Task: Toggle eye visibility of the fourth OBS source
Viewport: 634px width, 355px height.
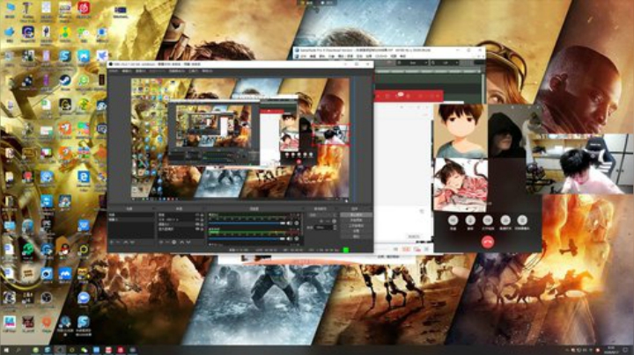Action: pos(197,228)
